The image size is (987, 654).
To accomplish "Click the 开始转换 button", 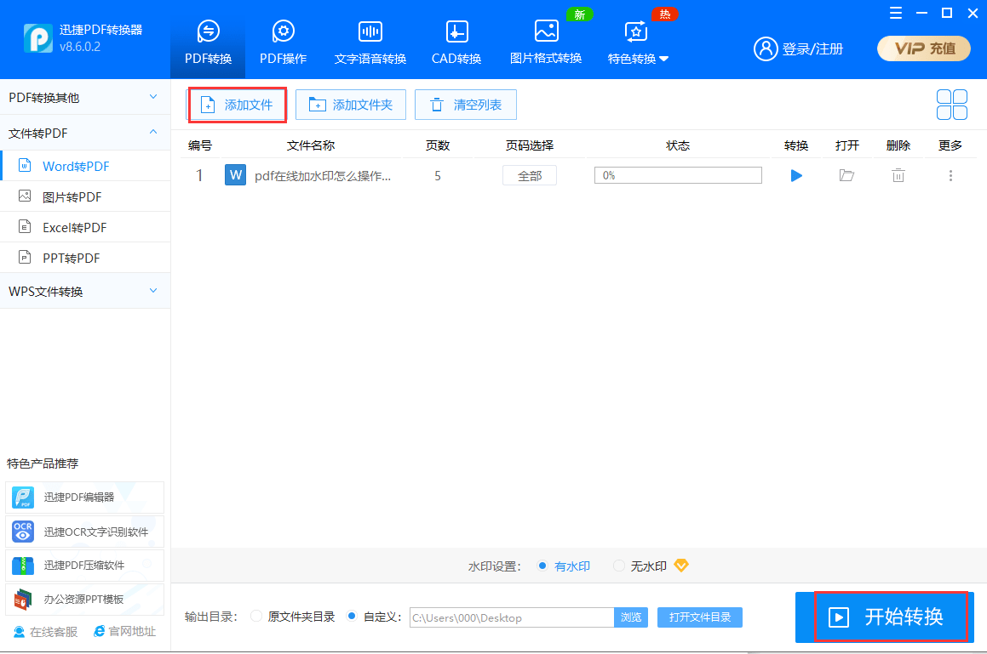I will 885,617.
